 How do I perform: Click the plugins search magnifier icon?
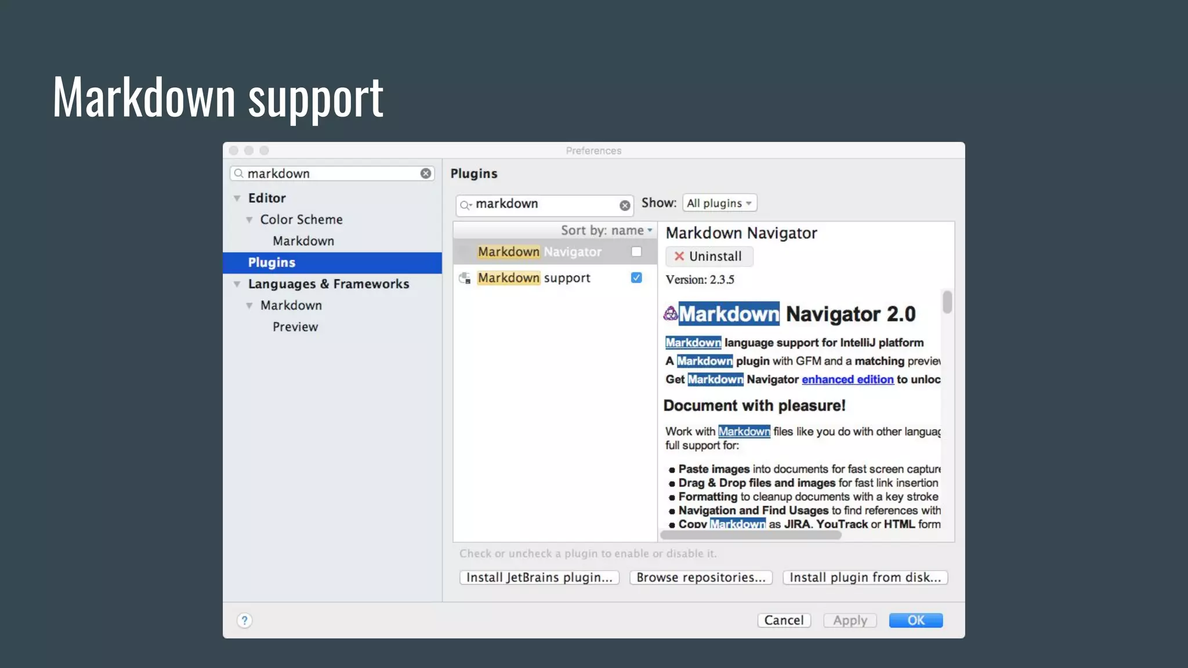466,205
